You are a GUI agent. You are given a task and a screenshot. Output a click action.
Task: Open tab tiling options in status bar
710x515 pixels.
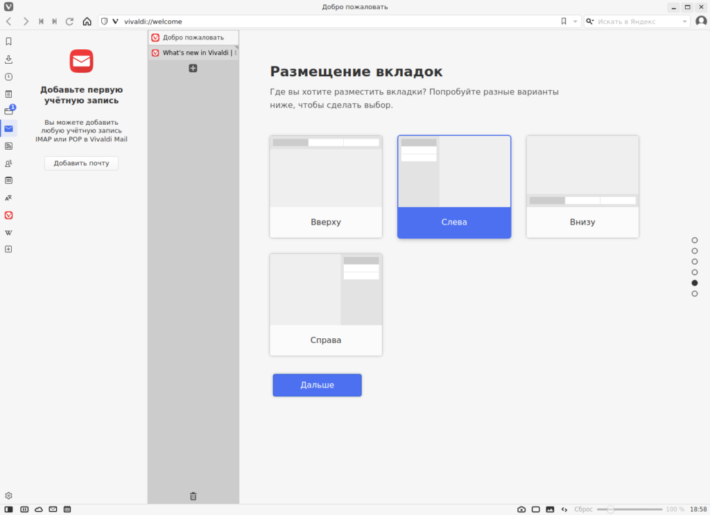click(24, 509)
